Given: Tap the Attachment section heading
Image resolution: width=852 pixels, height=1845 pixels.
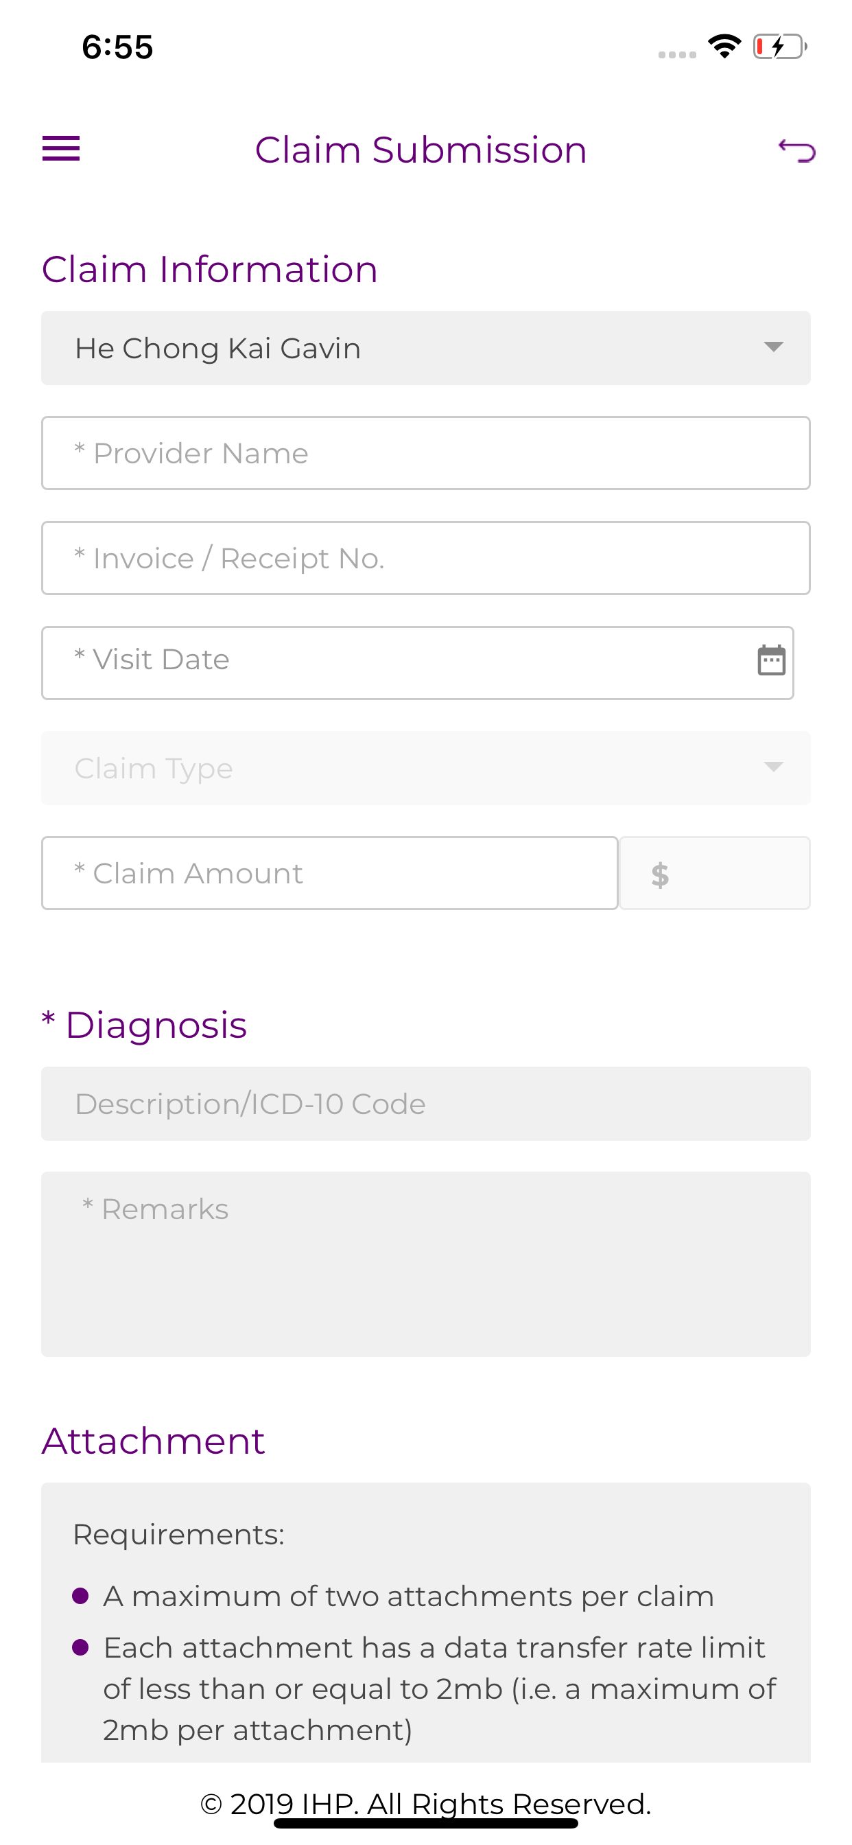Looking at the screenshot, I should pyautogui.click(x=153, y=1440).
